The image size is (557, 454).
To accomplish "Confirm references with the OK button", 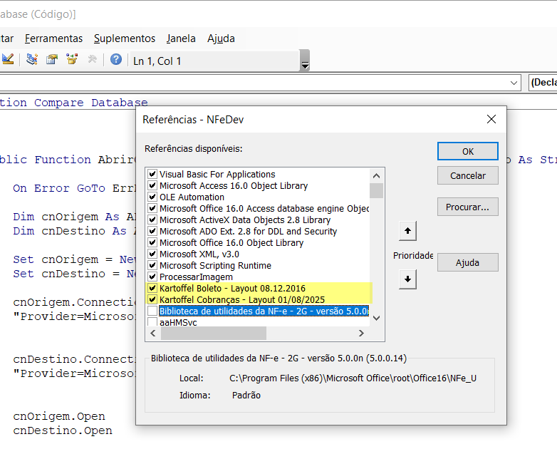I will pos(467,151).
